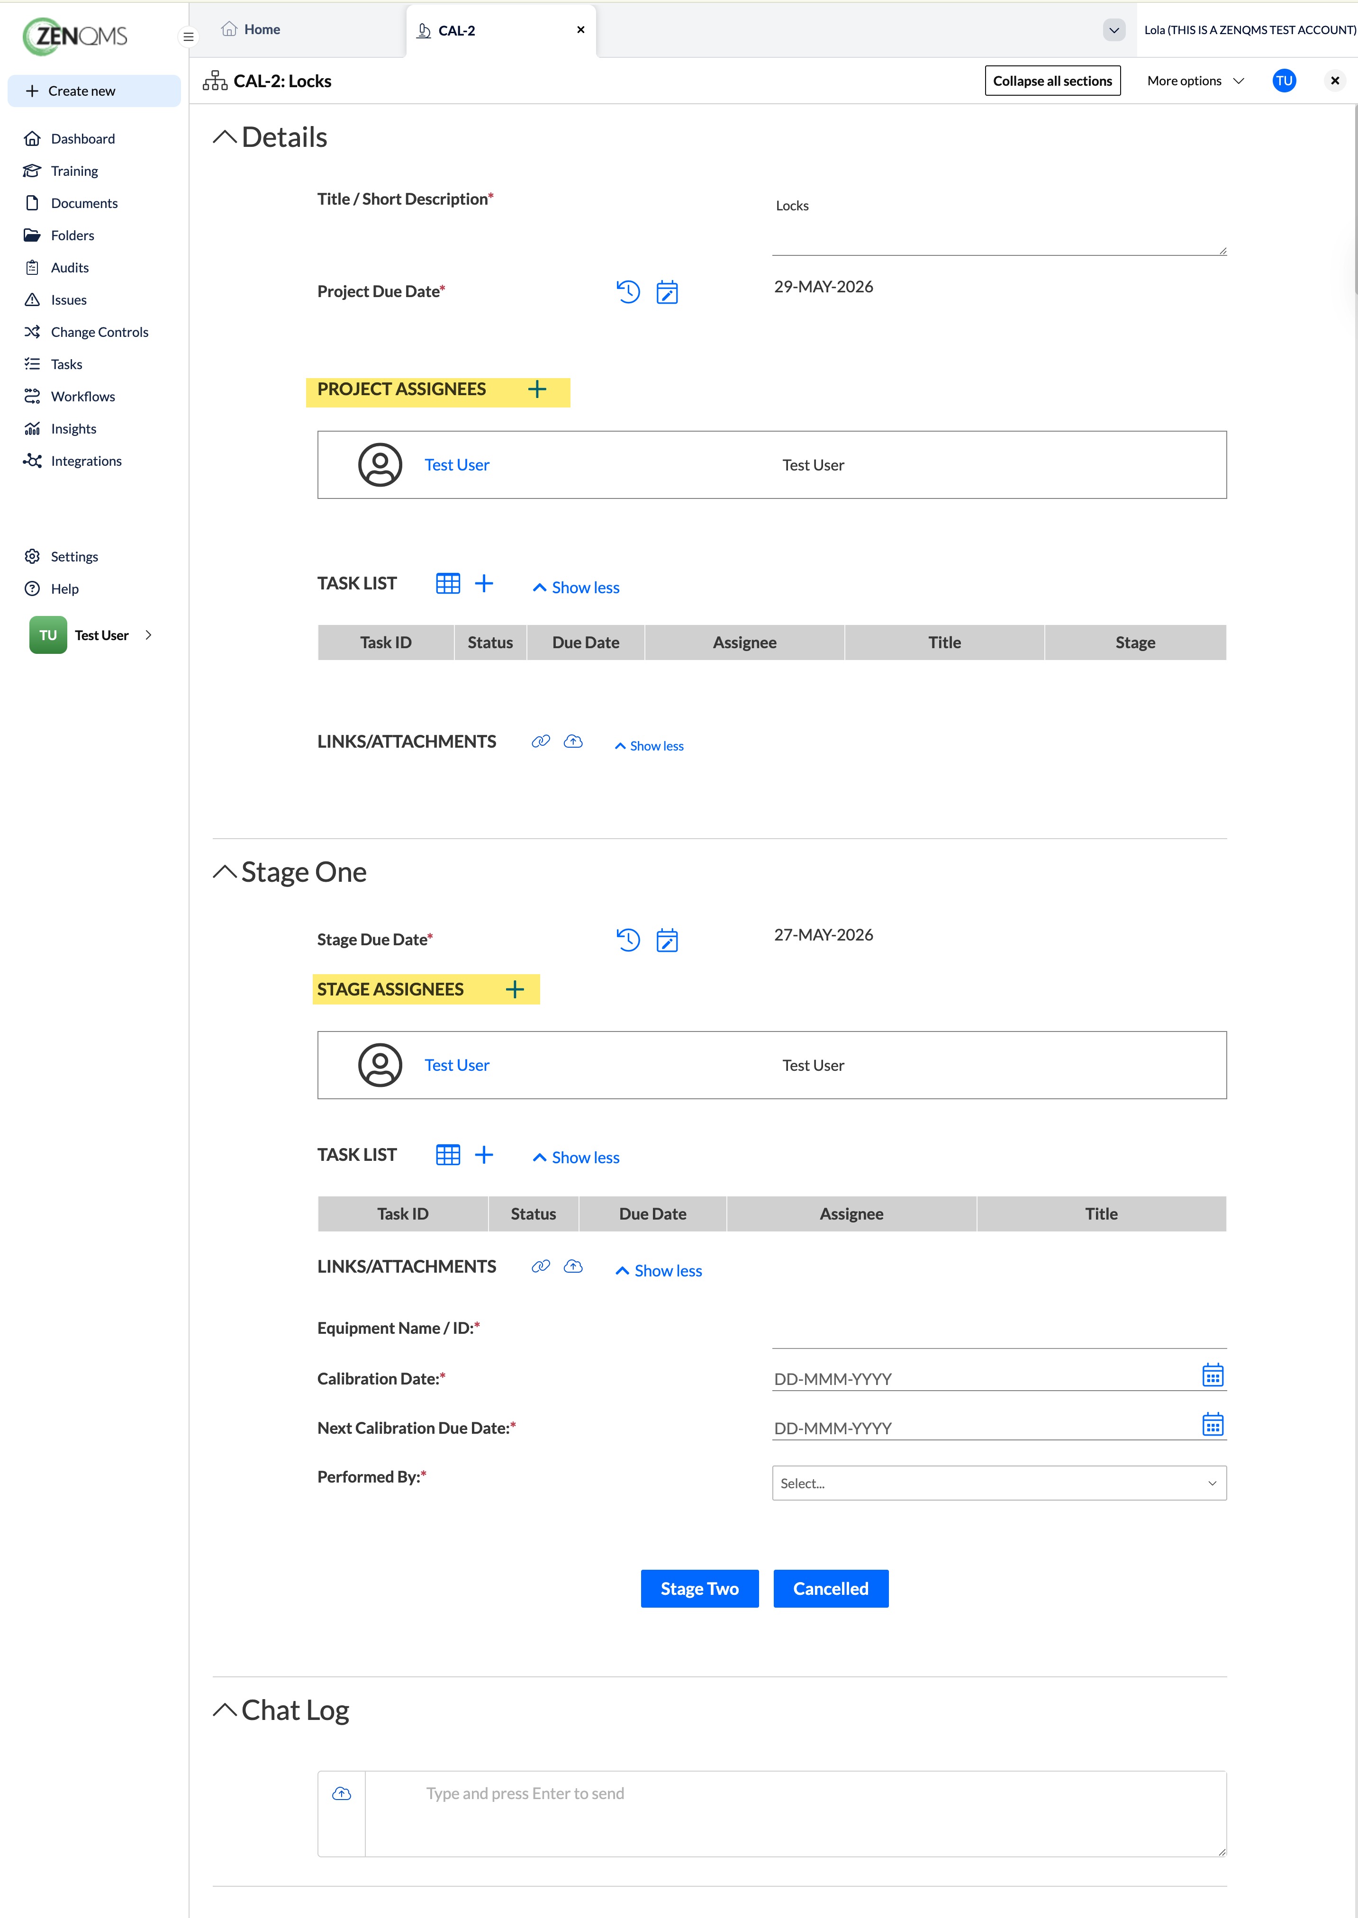Image resolution: width=1358 pixels, height=1918 pixels.
Task: Add link in Stage One Links/Attachments
Action: coord(541,1266)
